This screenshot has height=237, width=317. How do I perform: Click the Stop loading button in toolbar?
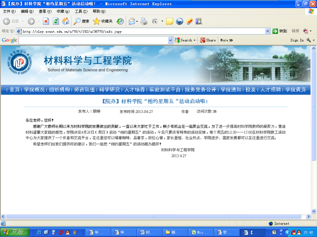coord(46,21)
